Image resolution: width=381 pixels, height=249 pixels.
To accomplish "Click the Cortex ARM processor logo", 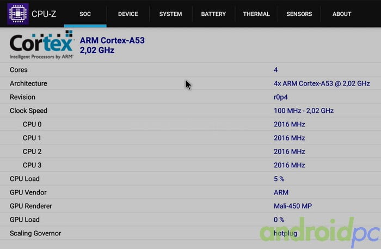I will (x=41, y=45).
